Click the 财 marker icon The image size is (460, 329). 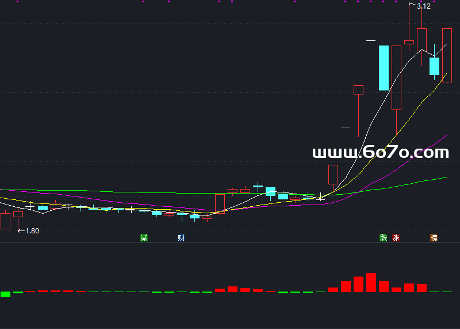point(181,237)
